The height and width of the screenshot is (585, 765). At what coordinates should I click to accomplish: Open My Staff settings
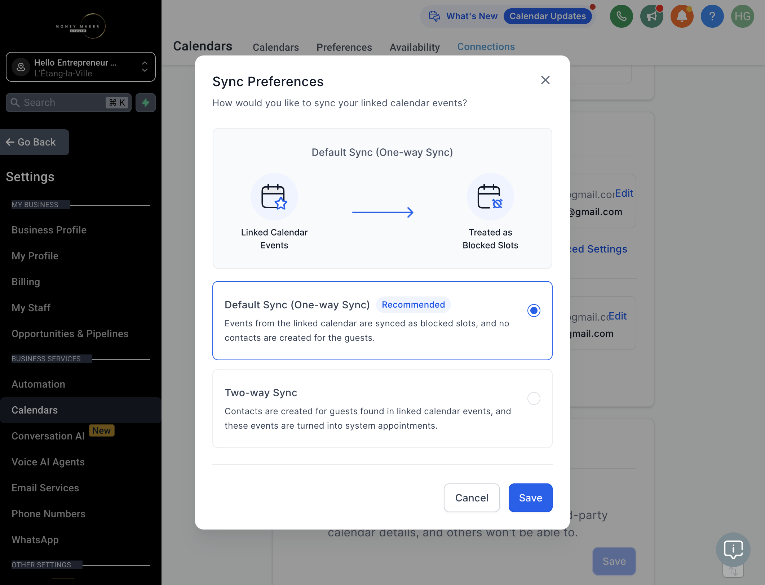[x=31, y=308]
